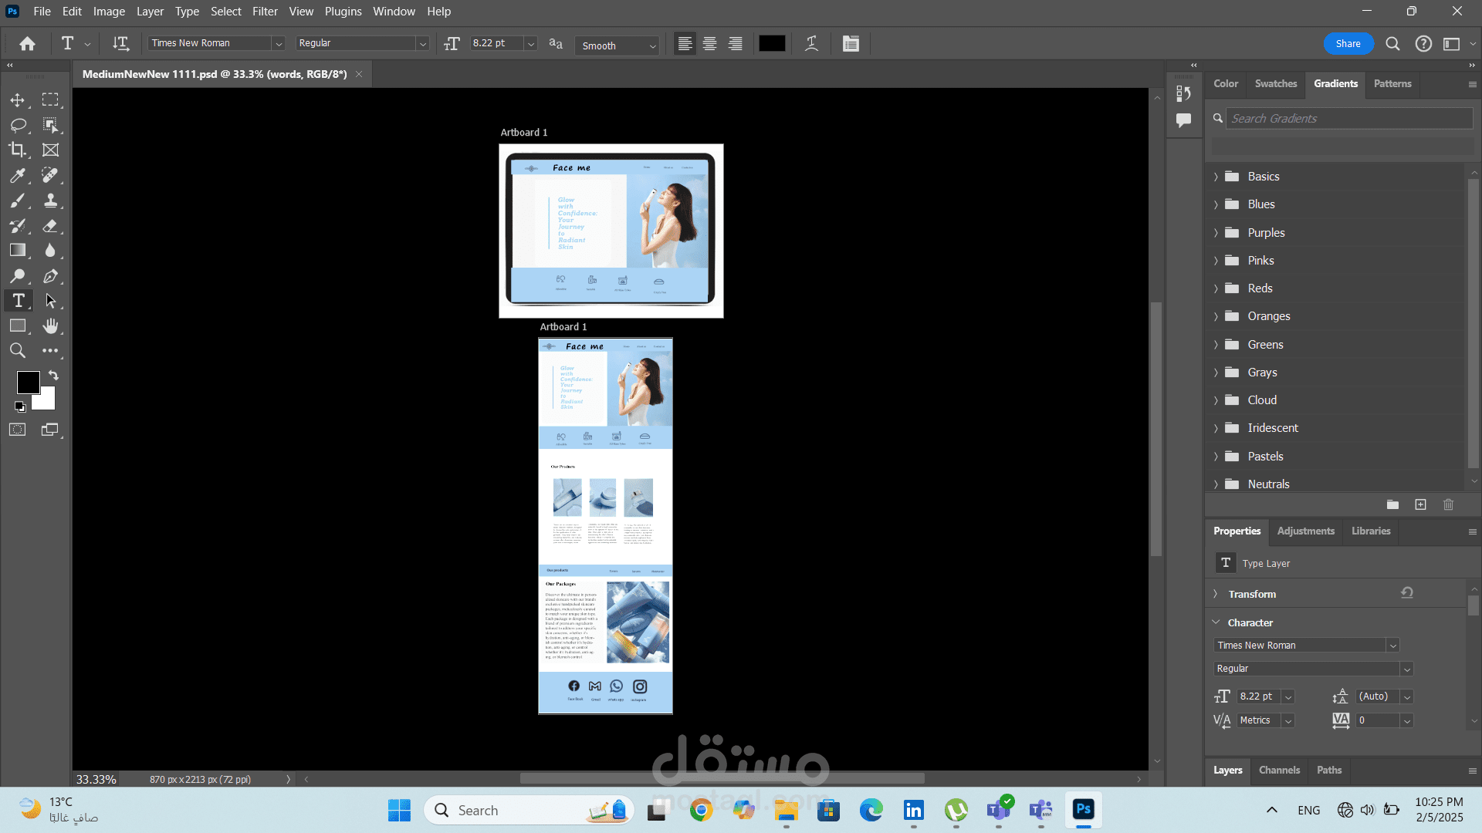Select the Clone Stamp tool
This screenshot has height=833, width=1482.
51,201
